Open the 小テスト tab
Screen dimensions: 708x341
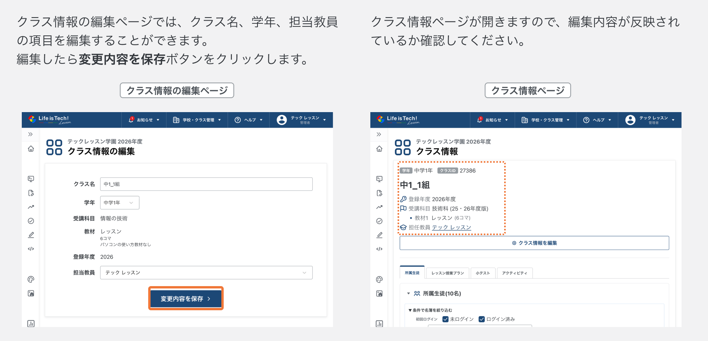click(x=483, y=273)
